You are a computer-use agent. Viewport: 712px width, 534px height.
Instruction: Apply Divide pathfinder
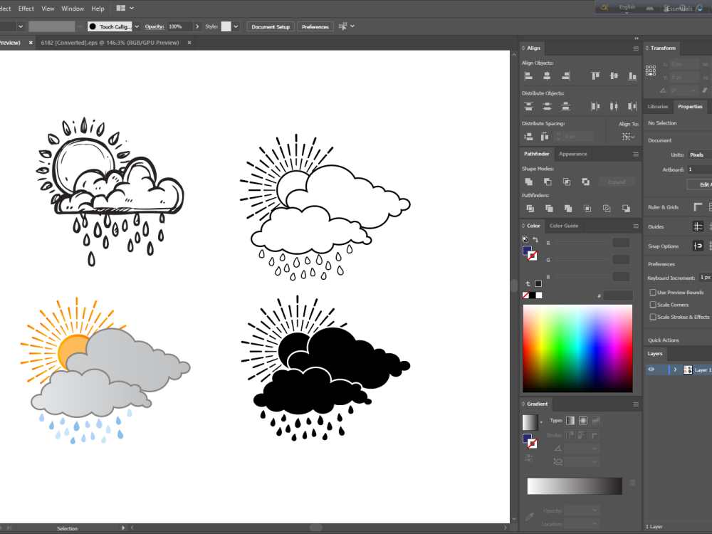(x=530, y=209)
